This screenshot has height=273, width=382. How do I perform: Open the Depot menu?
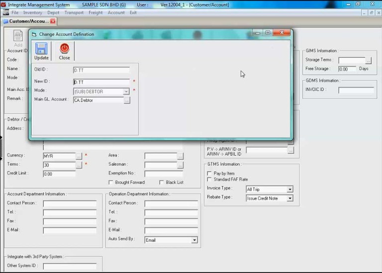click(53, 12)
